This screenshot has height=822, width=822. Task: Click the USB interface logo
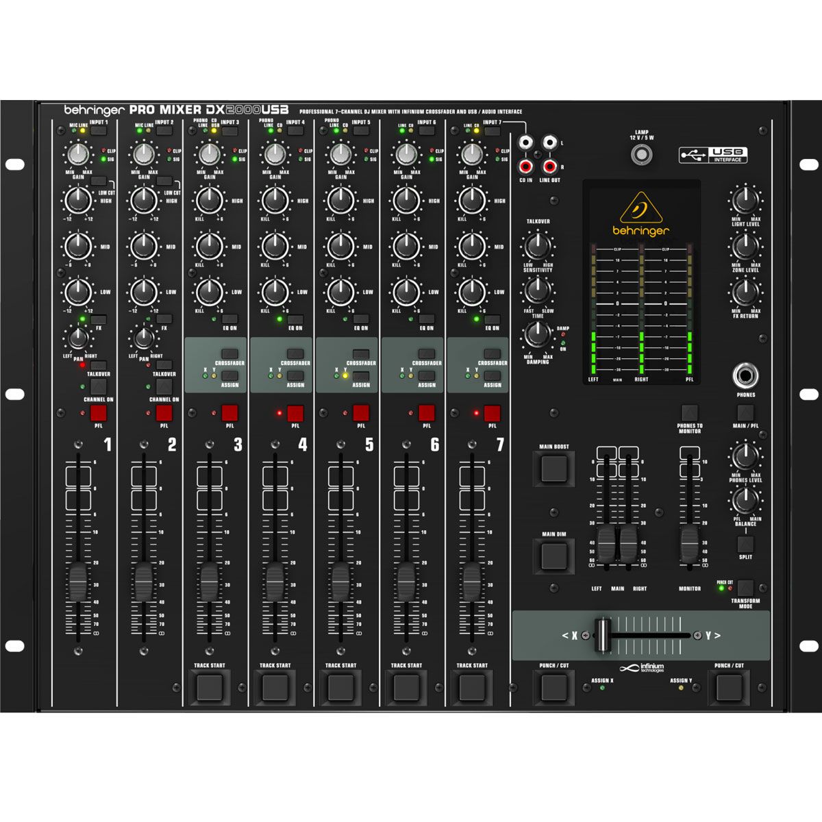tap(713, 155)
